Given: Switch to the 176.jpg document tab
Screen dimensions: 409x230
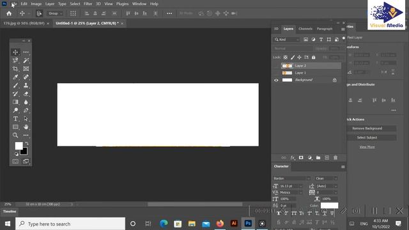Looking at the screenshot, I should pyautogui.click(x=24, y=23).
